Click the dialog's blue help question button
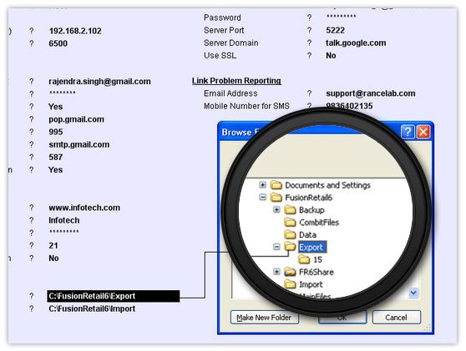This screenshot has height=351, width=466. tap(408, 132)
